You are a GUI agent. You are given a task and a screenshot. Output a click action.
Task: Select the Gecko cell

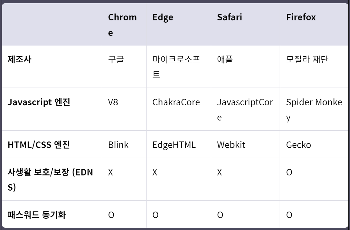click(x=298, y=145)
